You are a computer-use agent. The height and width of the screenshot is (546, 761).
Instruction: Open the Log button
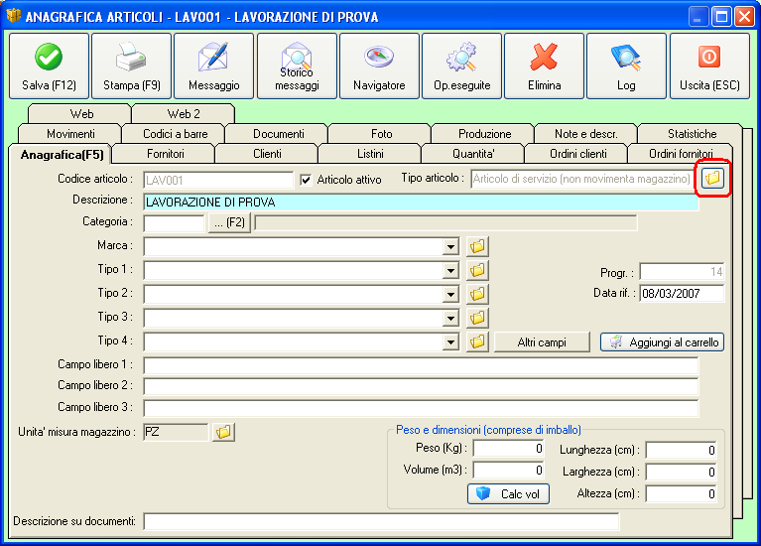[627, 67]
